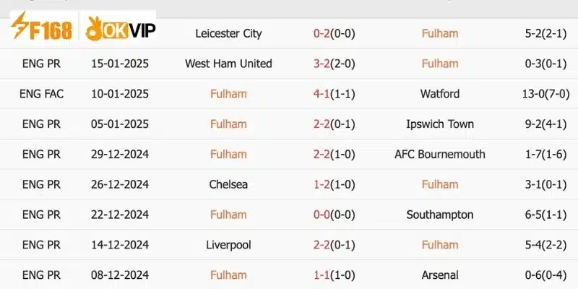Click ENG PR label in the Liverpool row
Image resolution: width=578 pixels, height=289 pixels.
41,245
